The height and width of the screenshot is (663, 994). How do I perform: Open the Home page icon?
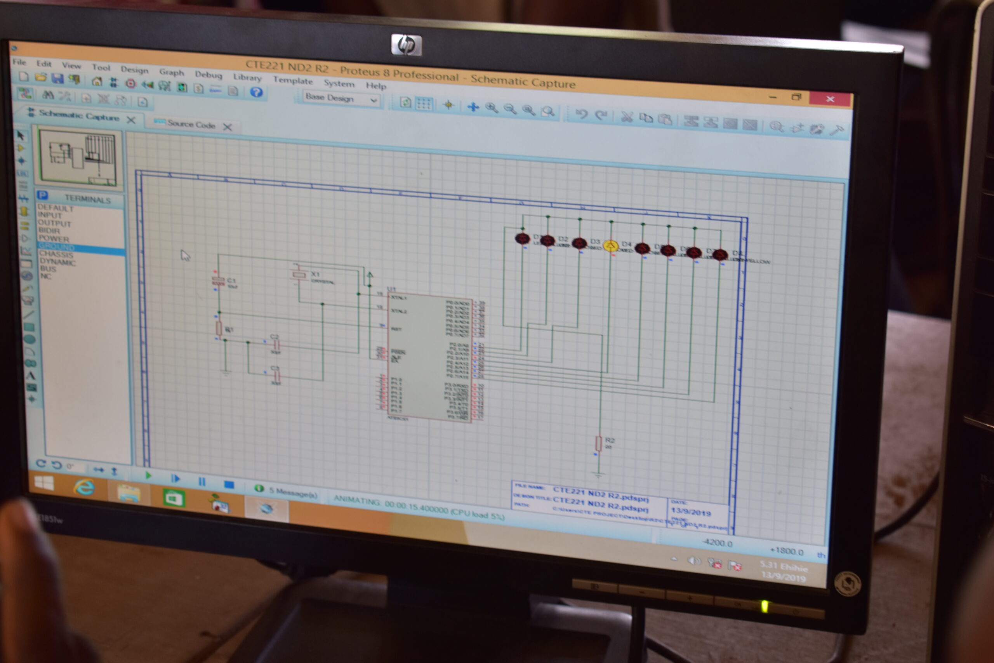coord(97,81)
